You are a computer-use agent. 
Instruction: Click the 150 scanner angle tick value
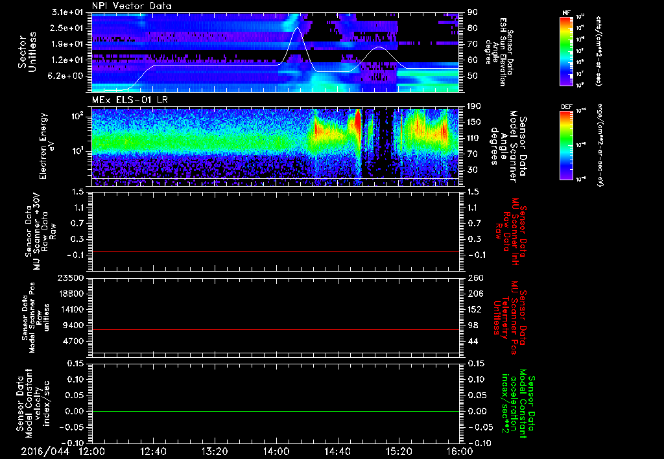475,123
